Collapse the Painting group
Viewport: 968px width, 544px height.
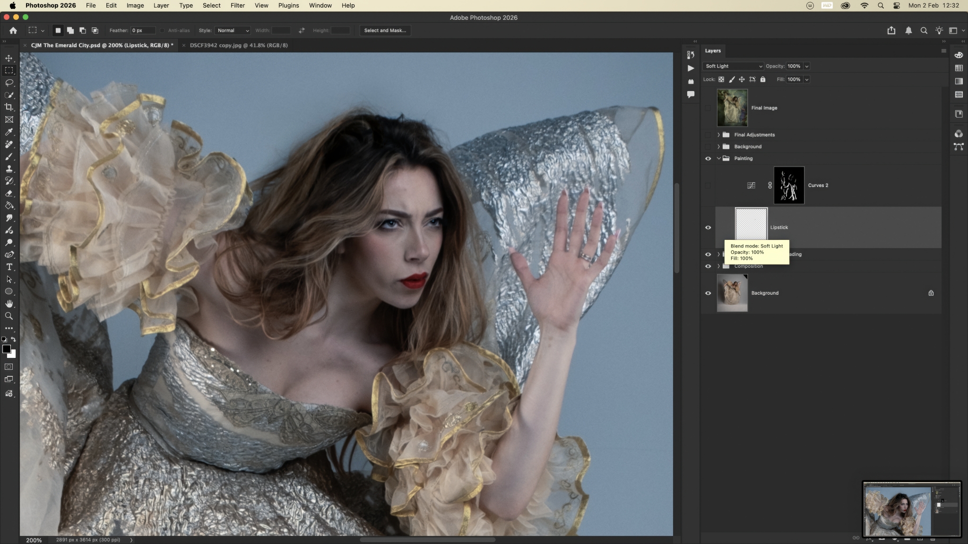(x=718, y=158)
